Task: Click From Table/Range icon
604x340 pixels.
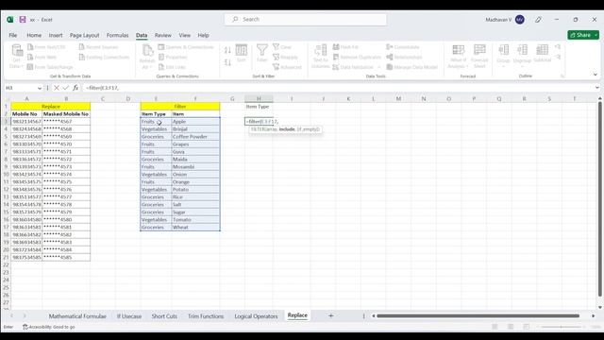Action: pyautogui.click(x=30, y=67)
